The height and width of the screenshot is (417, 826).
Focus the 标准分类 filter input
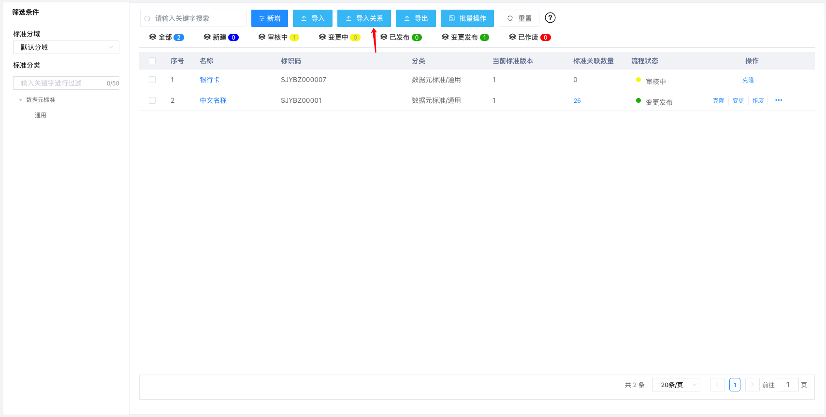point(66,83)
